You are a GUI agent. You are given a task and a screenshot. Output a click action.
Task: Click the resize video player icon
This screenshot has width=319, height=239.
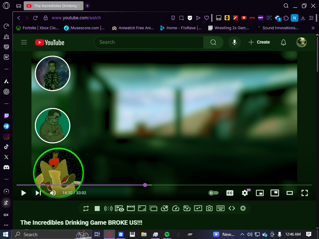tap(142, 208)
